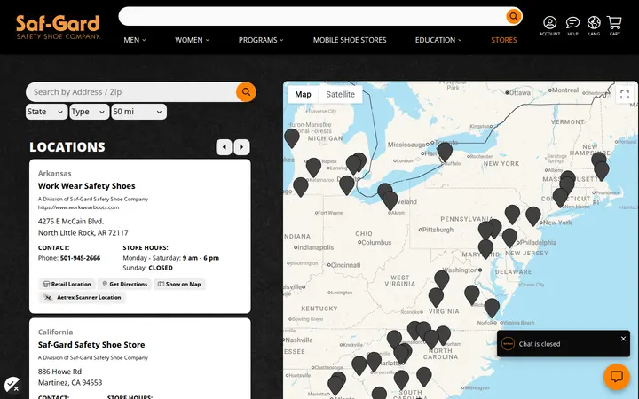Call phone number 501-945-2666

(x=80, y=258)
